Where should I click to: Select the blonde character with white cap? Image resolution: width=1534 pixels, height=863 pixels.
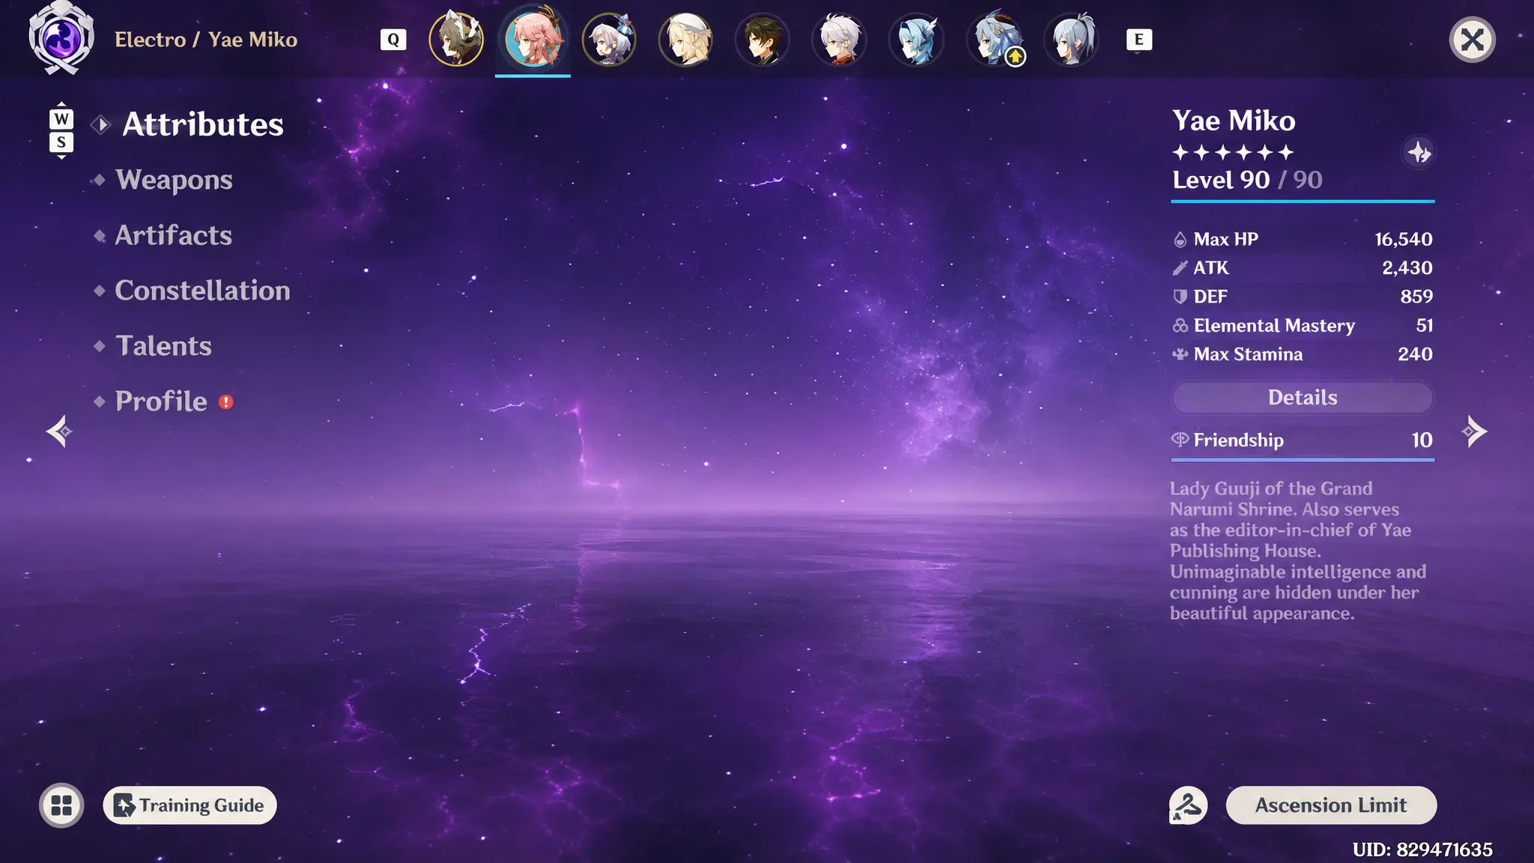click(685, 39)
